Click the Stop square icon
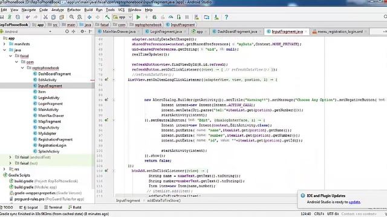The image size is (387, 217). pos(187,17)
